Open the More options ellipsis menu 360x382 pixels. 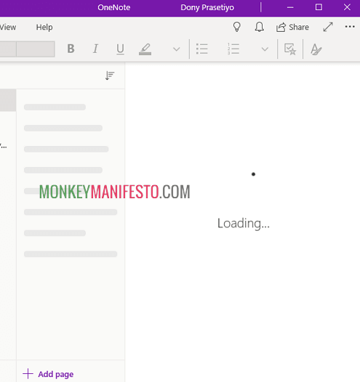[350, 27]
